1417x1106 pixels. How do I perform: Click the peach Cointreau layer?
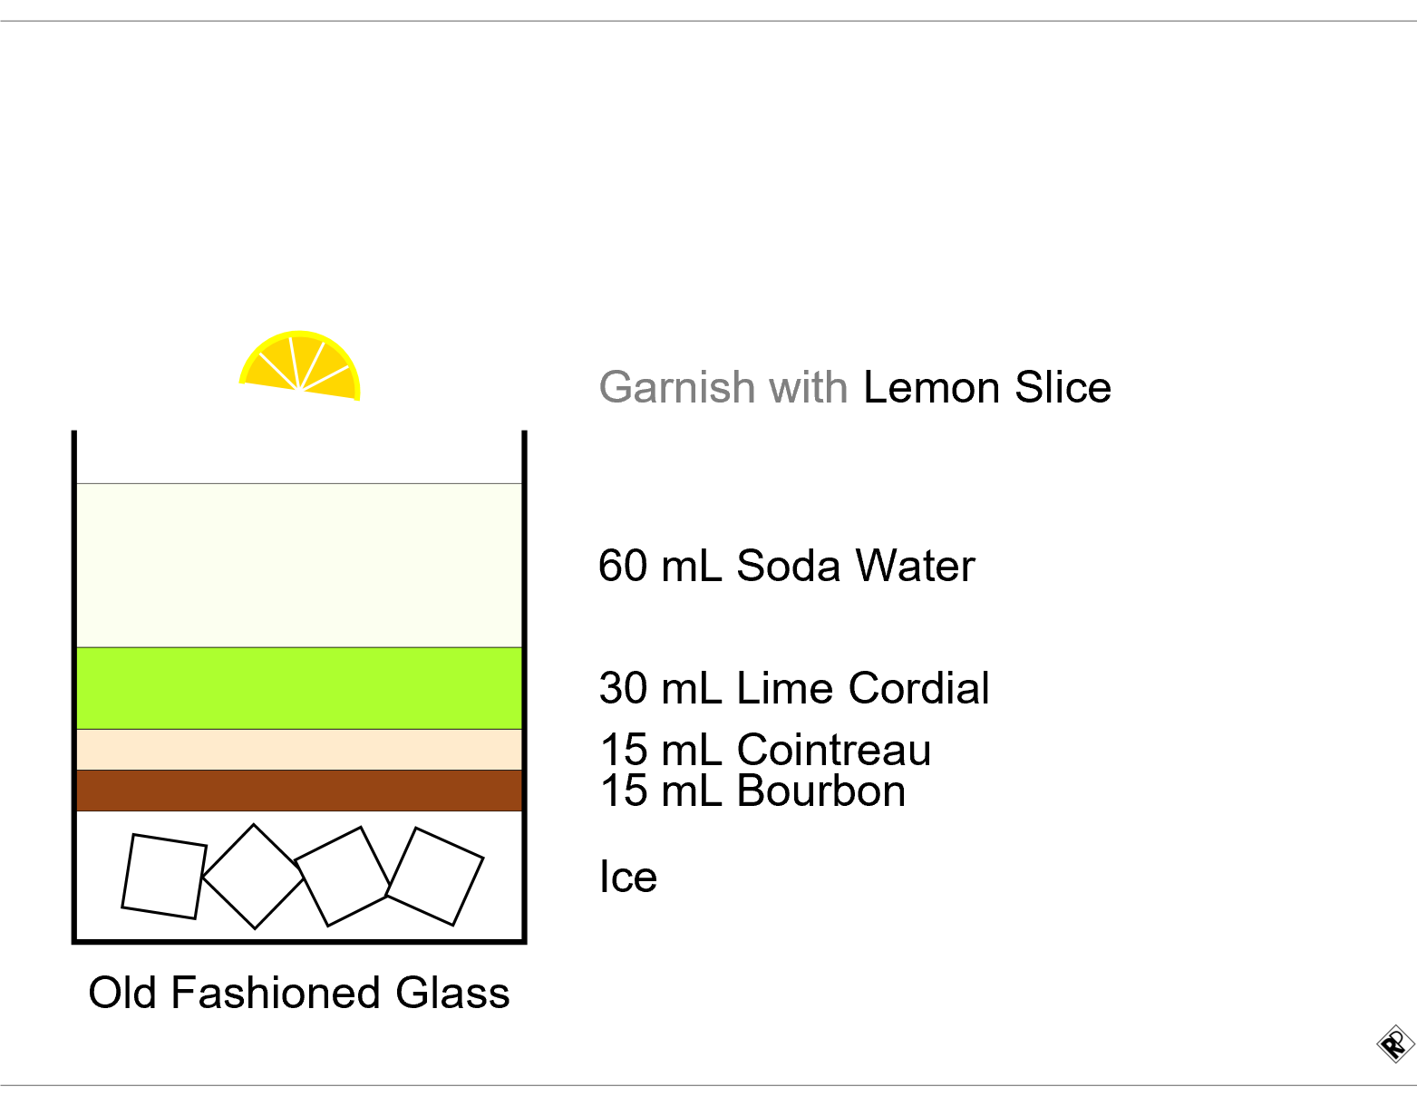(299, 750)
